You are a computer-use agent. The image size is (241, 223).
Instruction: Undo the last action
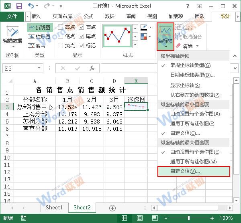pyautogui.click(x=31, y=6)
